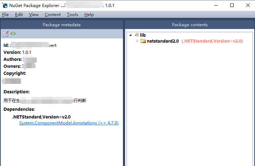Image resolution: width=255 pixels, height=166 pixels.
Task: Click the Package contents header
Action: click(x=189, y=25)
